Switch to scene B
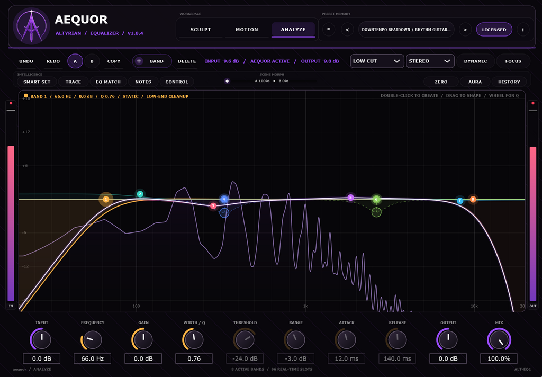This screenshot has width=542, height=377. click(92, 61)
